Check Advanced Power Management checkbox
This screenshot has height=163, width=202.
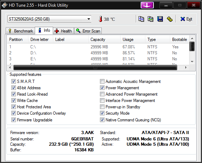[x=102, y=94]
